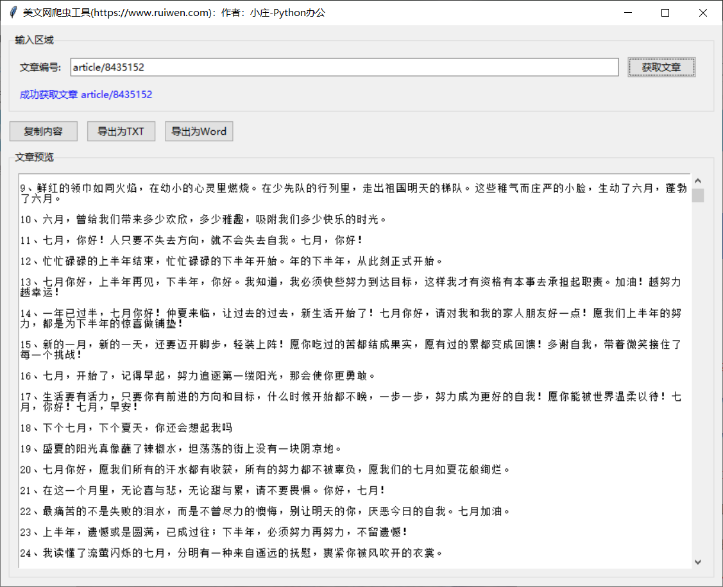Click the 文章预览 preview section label

(x=34, y=157)
